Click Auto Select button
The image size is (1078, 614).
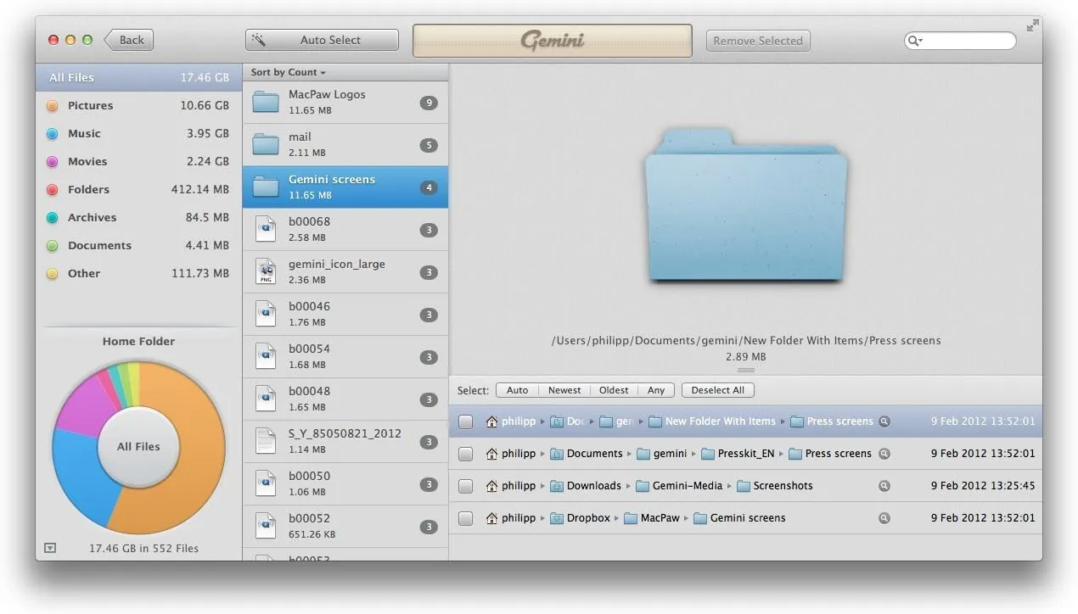[x=322, y=40]
